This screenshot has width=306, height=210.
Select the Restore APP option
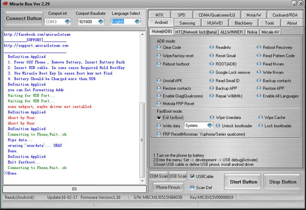point(271,88)
